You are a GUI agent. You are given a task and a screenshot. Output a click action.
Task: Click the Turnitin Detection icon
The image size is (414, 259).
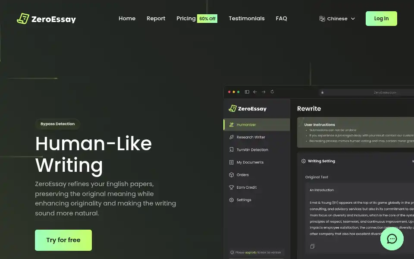pos(231,150)
